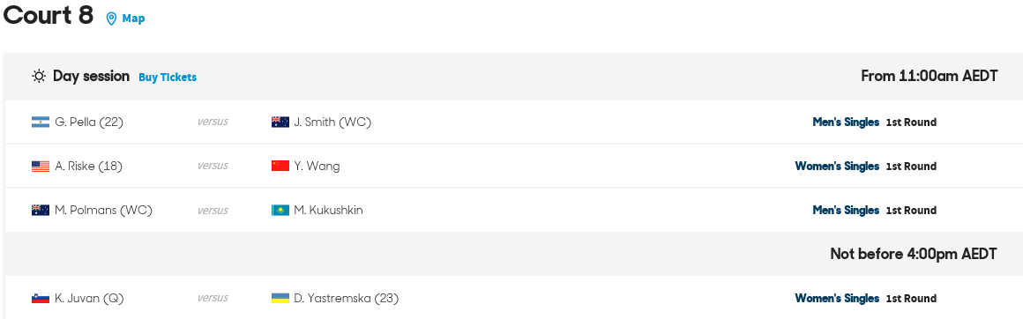
Task: Open the Court 8 Map link
Action: 133,19
